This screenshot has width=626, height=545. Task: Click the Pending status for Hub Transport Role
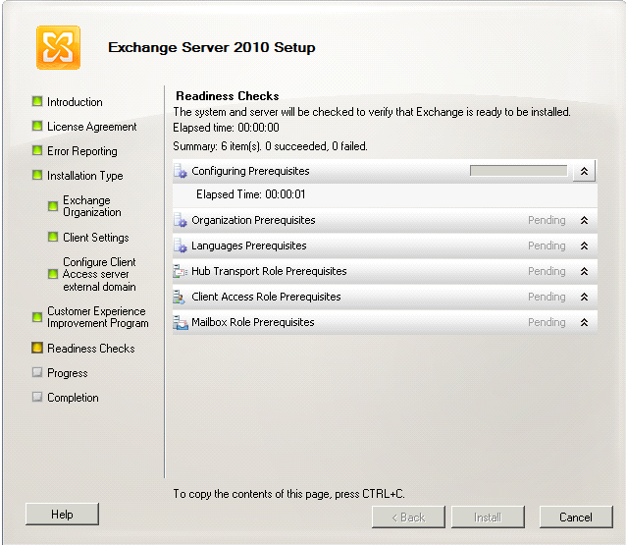coord(547,272)
